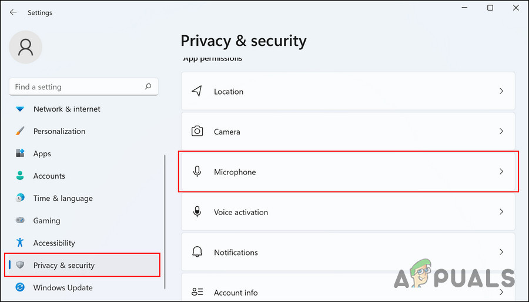Click the Personalization paintbrush icon

coord(21,131)
